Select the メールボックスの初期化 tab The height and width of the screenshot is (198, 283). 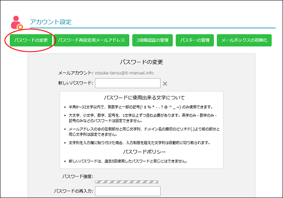click(x=244, y=40)
